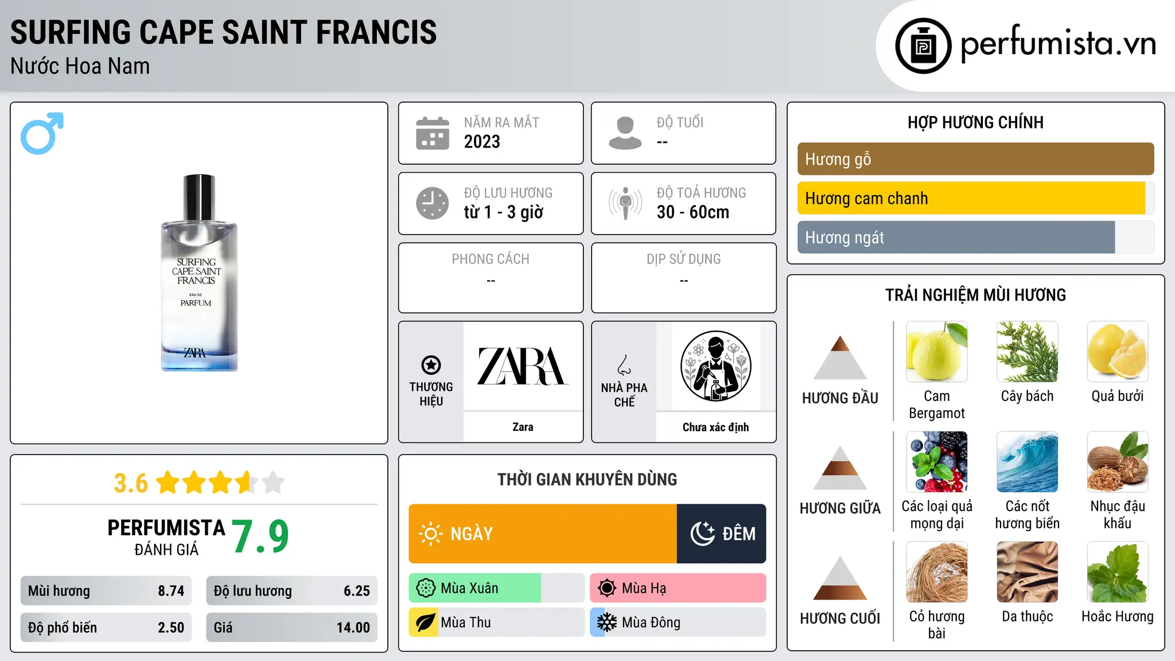Click the sillage value 30 - 60cm

(693, 212)
